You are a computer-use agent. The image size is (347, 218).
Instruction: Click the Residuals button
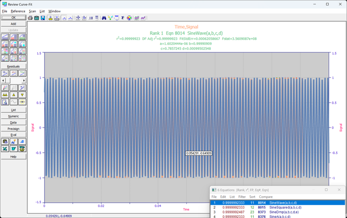pos(13,66)
